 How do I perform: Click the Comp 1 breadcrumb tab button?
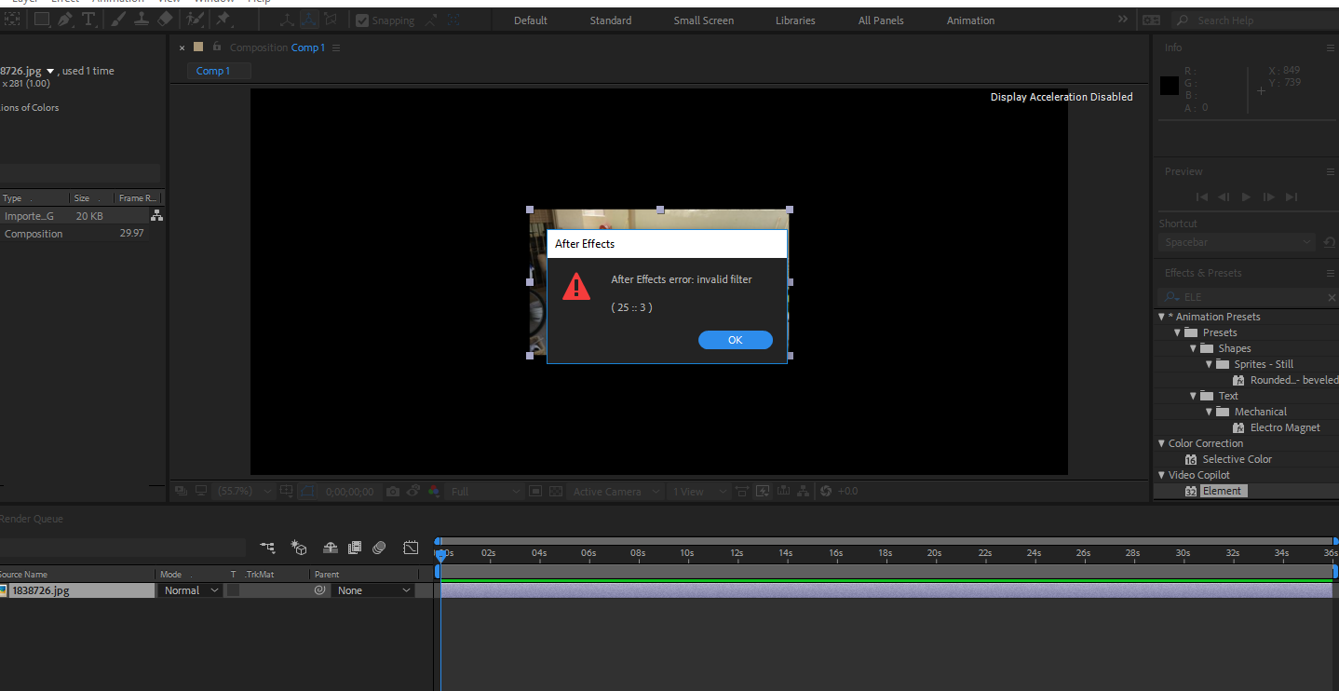click(x=219, y=71)
